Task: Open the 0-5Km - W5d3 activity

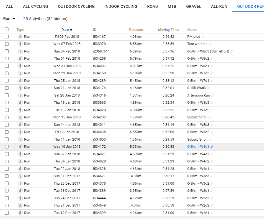Action: click(x=198, y=125)
